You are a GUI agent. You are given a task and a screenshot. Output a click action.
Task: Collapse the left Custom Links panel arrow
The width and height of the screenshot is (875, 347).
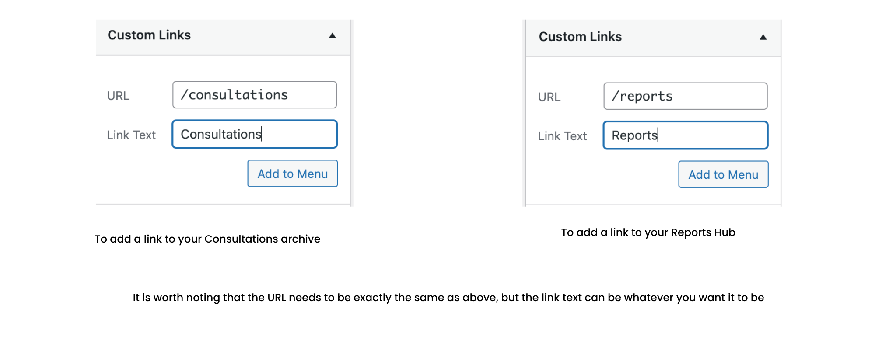[x=332, y=35]
